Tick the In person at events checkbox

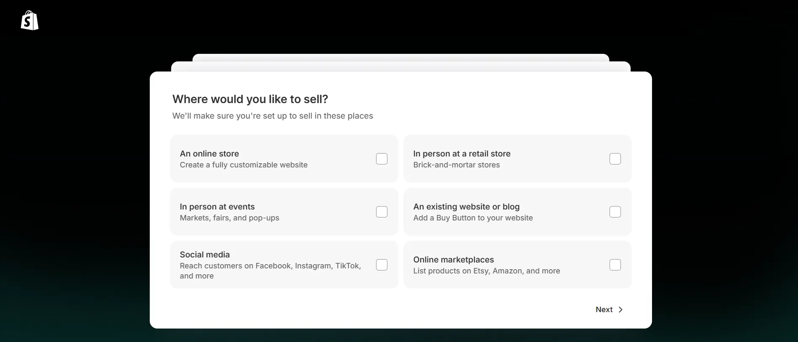(x=382, y=212)
